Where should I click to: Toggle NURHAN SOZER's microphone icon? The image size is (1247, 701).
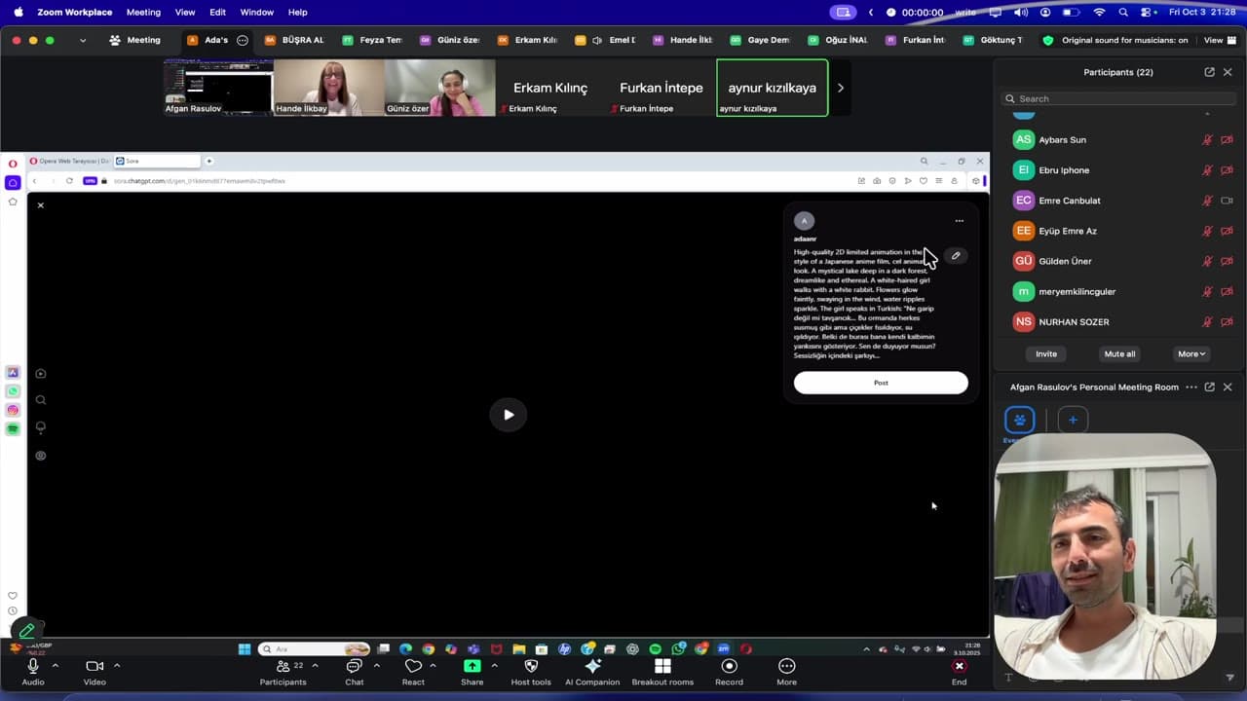point(1208,322)
